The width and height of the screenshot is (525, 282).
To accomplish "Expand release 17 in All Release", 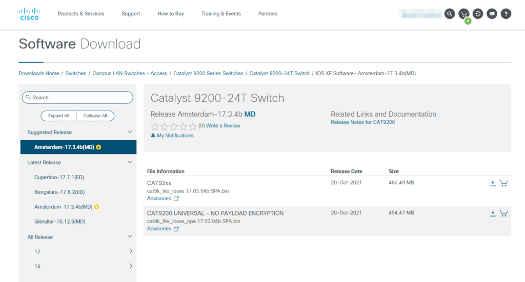I will pos(131,251).
